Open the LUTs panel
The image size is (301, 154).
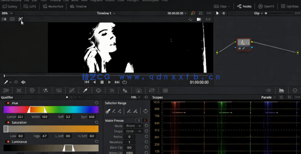click(x=30, y=6)
